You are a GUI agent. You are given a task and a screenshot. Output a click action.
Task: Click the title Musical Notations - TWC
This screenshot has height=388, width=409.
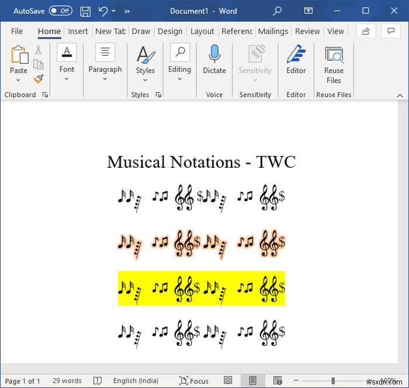[x=201, y=162]
